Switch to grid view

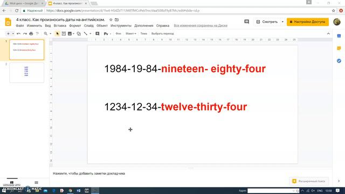(x=36, y=182)
